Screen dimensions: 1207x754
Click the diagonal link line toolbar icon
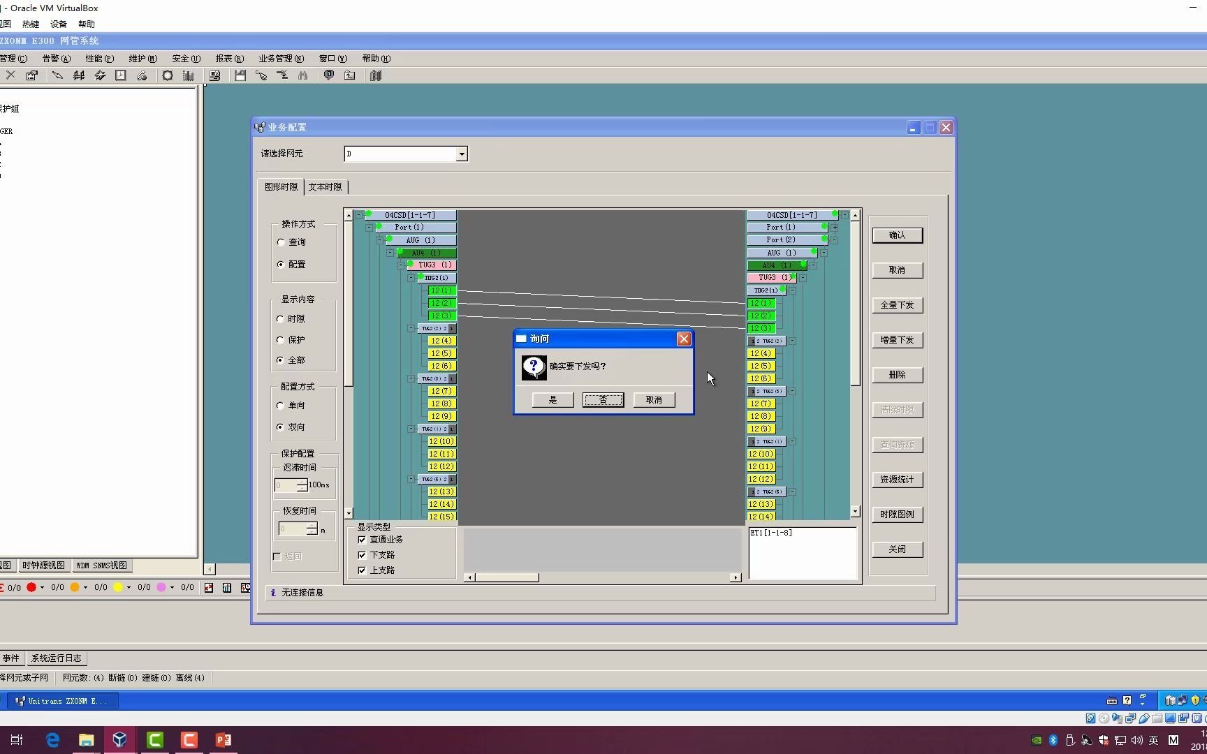click(x=57, y=75)
